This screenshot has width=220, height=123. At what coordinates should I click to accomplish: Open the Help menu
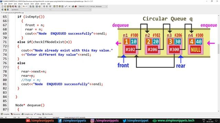pyautogui.click(x=49, y=4)
